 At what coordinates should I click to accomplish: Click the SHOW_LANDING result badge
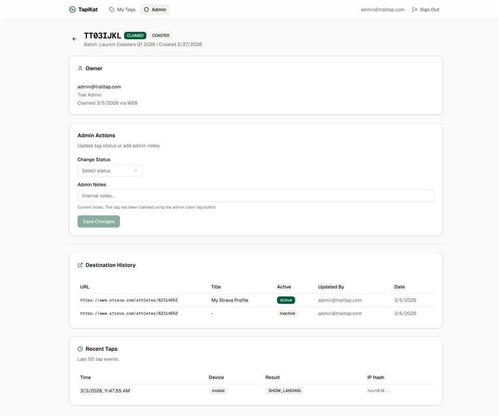[284, 391]
